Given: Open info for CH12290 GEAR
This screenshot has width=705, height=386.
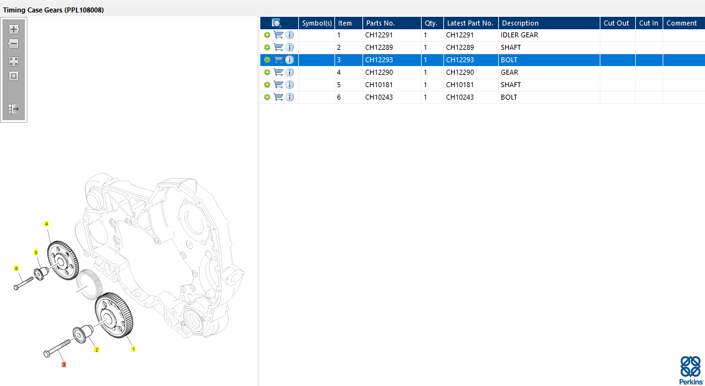Looking at the screenshot, I should coord(290,72).
